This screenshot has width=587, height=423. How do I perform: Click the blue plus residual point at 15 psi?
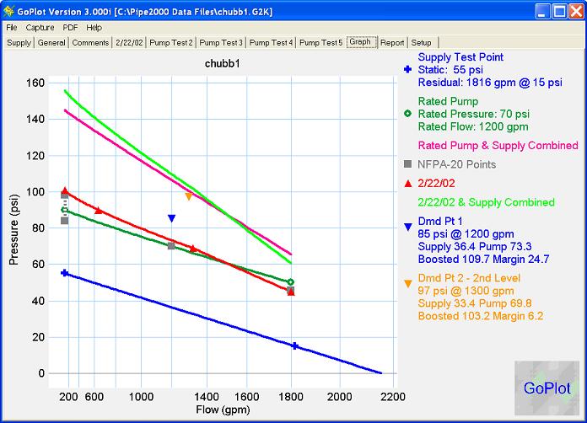pyautogui.click(x=294, y=346)
